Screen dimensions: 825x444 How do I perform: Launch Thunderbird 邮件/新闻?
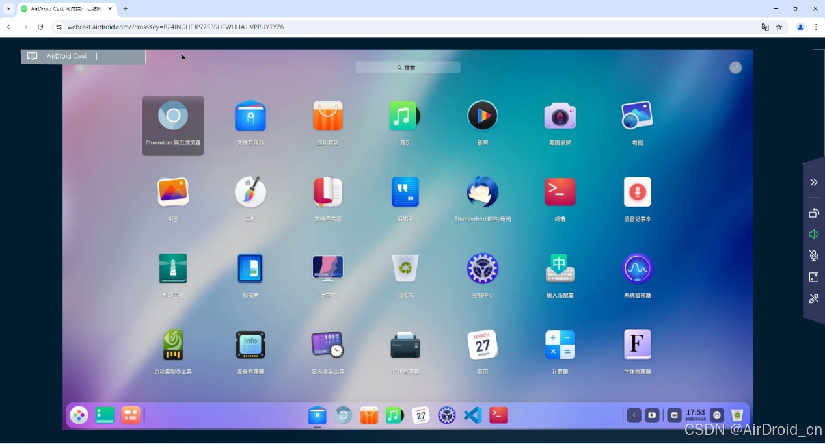pos(482,192)
